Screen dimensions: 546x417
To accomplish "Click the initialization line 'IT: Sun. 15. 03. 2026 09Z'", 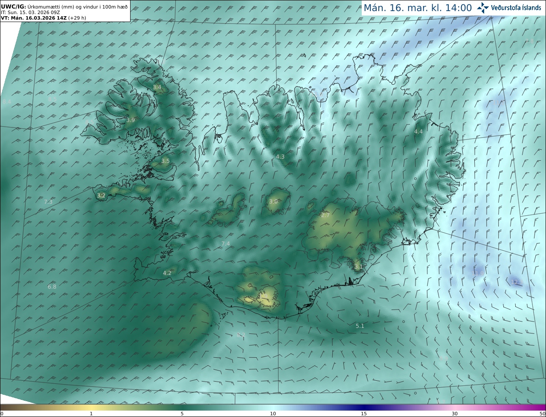I will click(30, 12).
